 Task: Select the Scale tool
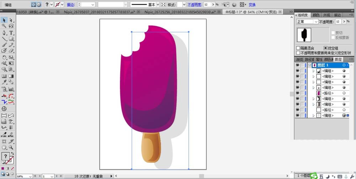pos(11,58)
